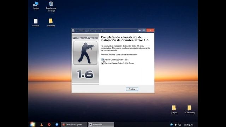Viewport: 226px width, 127px height.
Task: Click the heading Completando el asistente
Action: click(x=125, y=38)
